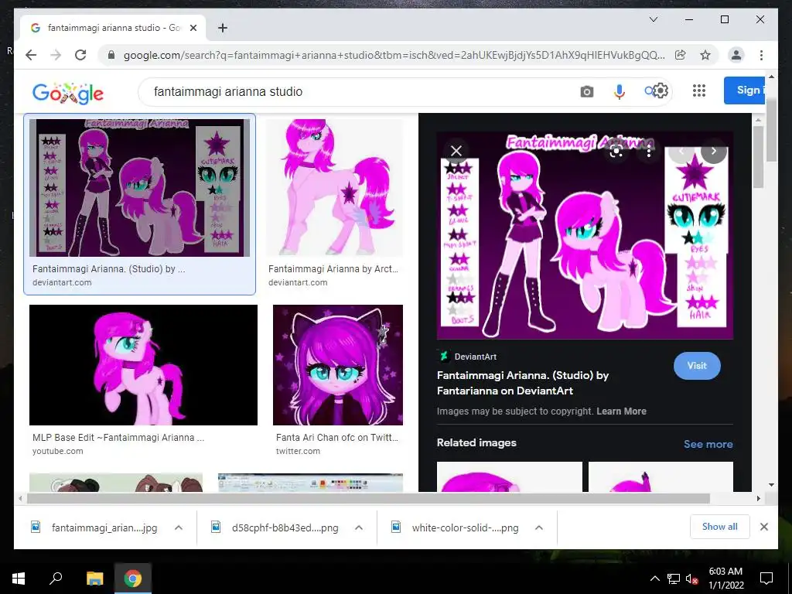Search inside image with Lens icon
This screenshot has height=594, width=792.
(x=616, y=151)
